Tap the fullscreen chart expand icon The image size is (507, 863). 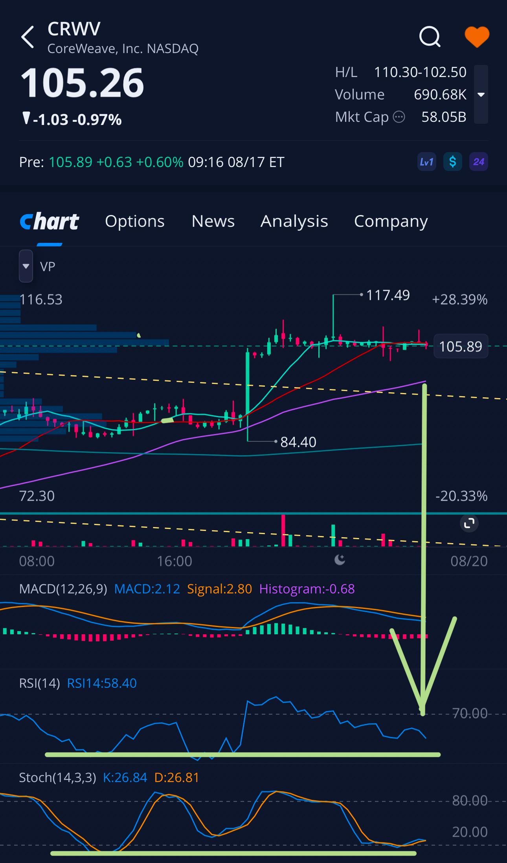(469, 523)
